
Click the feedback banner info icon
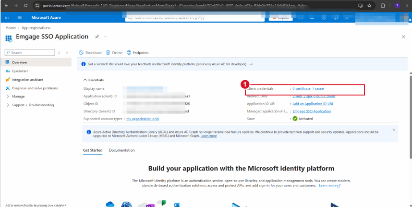(83, 64)
